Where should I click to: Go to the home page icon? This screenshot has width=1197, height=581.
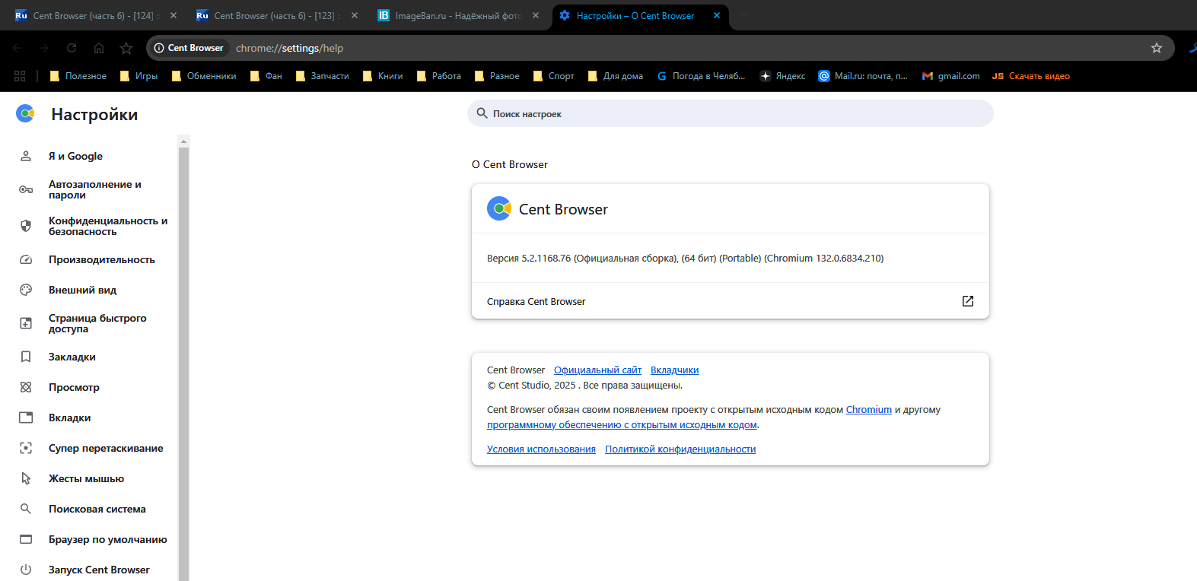tap(99, 48)
